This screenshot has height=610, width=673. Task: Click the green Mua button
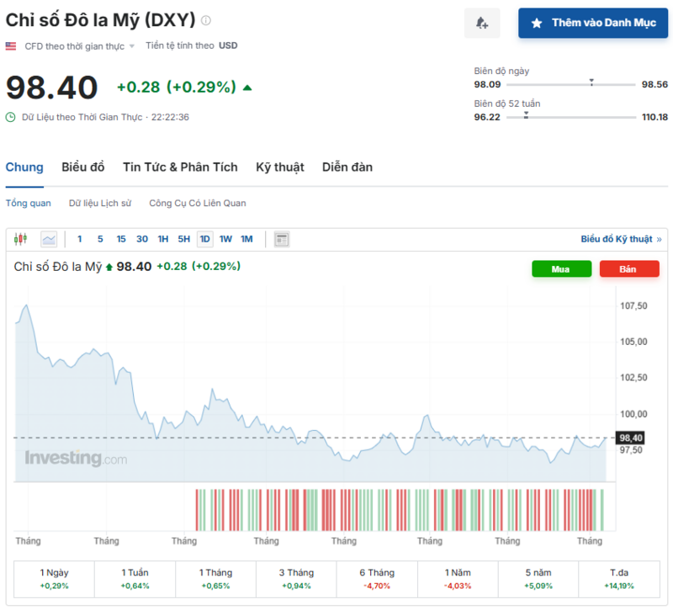pos(561,269)
